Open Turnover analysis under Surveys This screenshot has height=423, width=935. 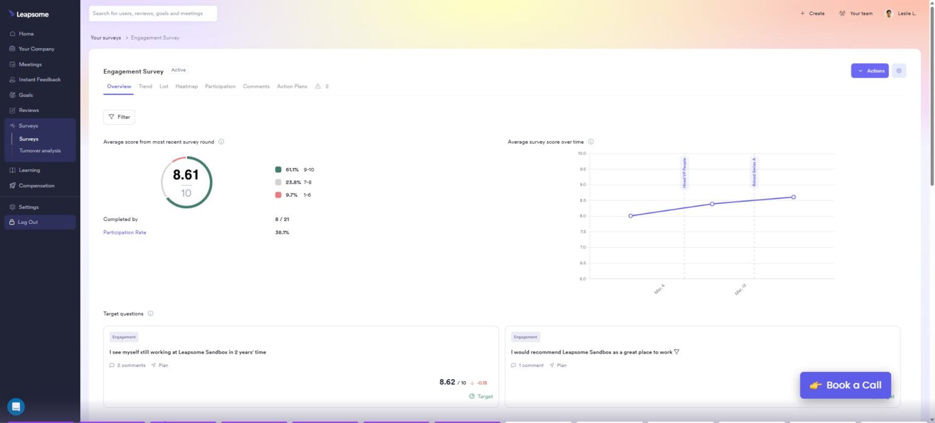(x=40, y=150)
